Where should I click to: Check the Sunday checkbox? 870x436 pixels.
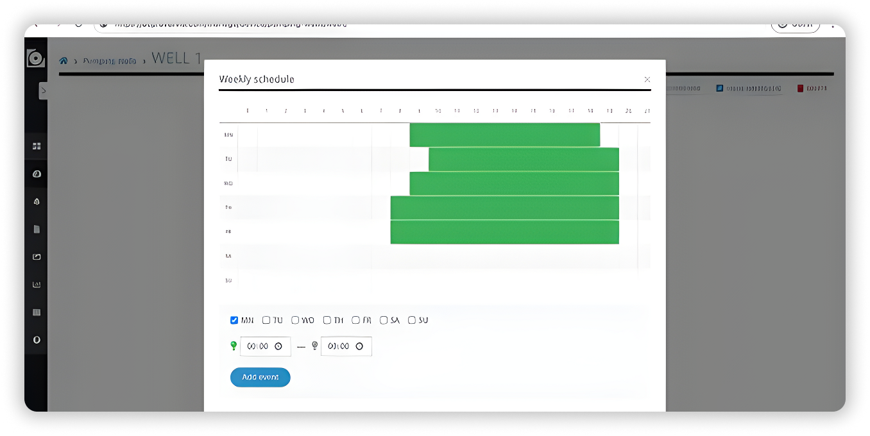coord(412,320)
